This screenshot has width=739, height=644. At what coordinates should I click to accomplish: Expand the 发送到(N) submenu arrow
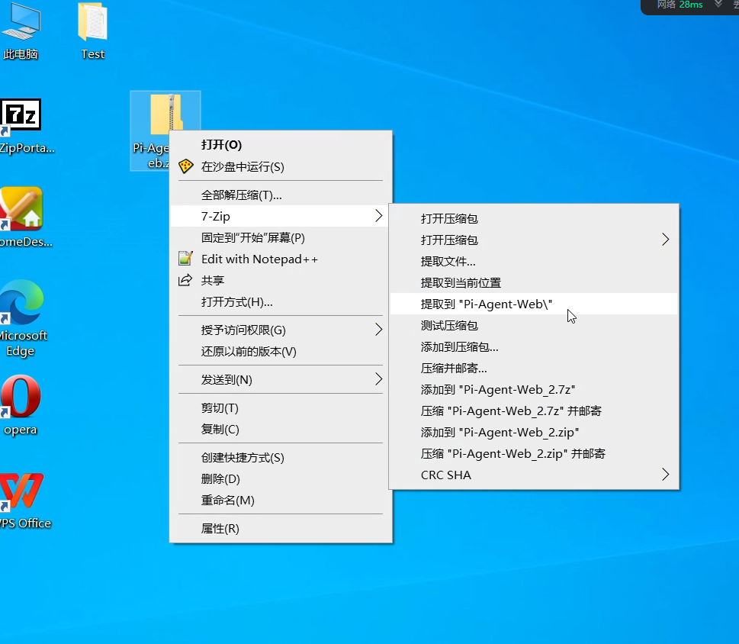click(378, 379)
